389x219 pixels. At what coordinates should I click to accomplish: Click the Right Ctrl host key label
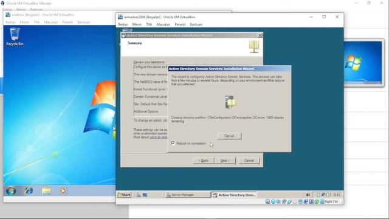(331, 201)
